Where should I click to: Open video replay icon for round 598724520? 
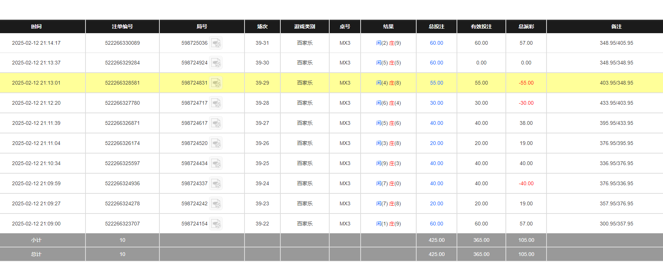216,143
